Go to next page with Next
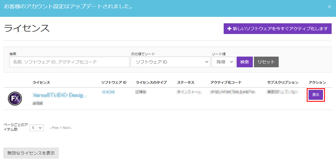336x162 pixels. pos(67,128)
